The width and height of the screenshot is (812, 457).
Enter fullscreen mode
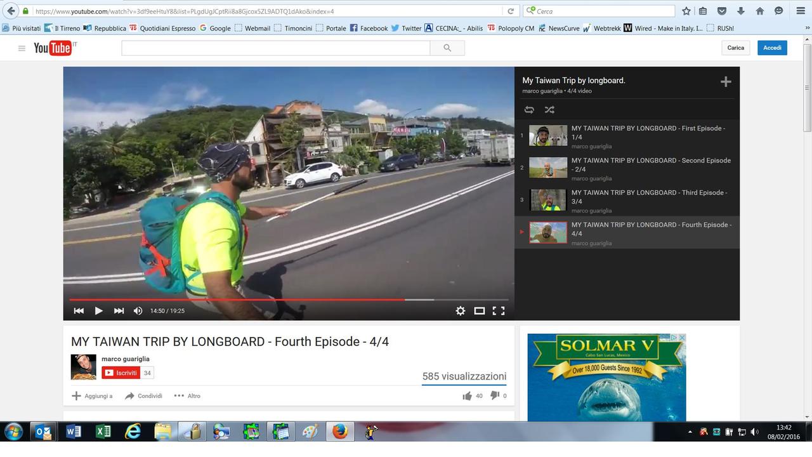point(499,310)
